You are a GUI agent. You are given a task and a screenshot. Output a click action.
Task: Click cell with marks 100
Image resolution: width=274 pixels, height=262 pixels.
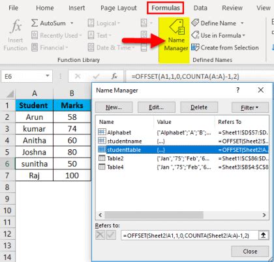coord(72,175)
